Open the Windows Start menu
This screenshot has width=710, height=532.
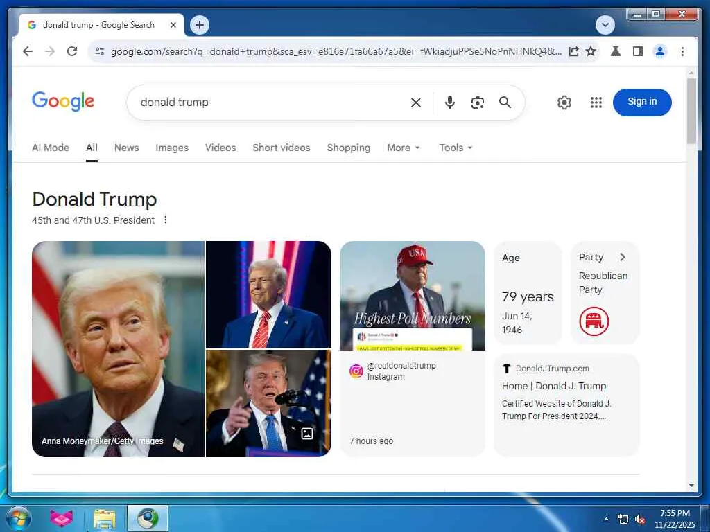coord(19,518)
